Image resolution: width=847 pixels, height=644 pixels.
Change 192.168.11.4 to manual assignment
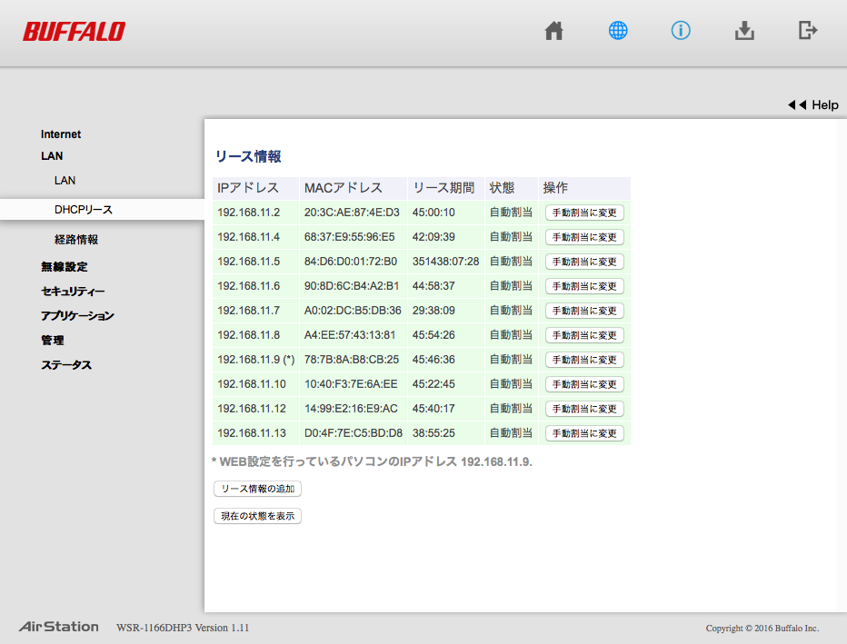pos(584,237)
